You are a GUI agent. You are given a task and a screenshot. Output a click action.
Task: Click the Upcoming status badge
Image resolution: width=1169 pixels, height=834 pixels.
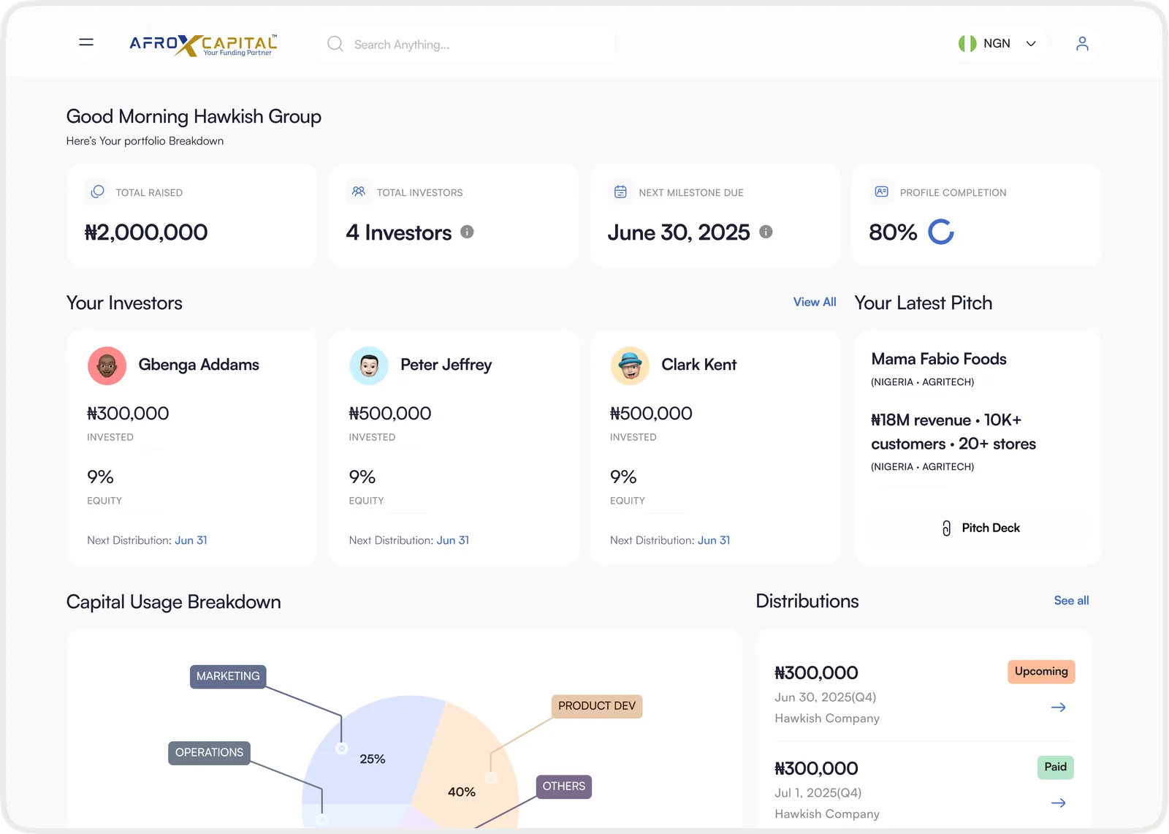pyautogui.click(x=1041, y=671)
